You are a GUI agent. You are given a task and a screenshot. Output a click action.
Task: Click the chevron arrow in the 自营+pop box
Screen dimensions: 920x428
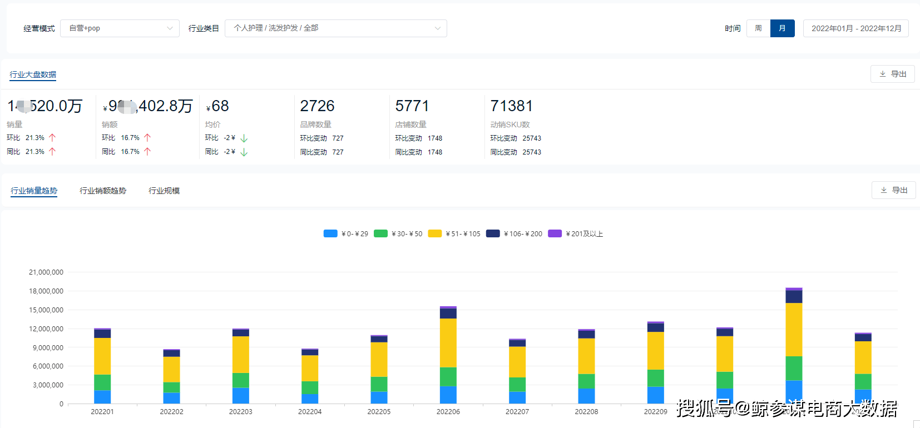click(x=170, y=28)
